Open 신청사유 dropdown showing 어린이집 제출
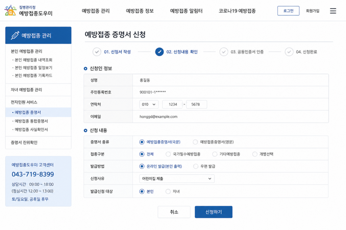 (177, 179)
